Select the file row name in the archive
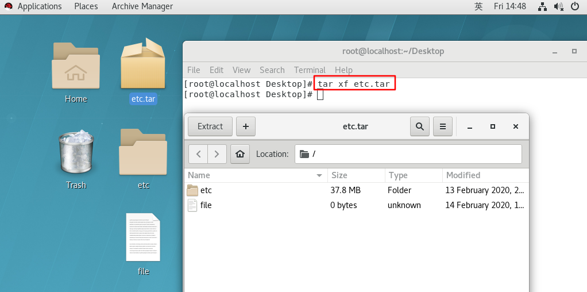The height and width of the screenshot is (292, 587). tap(206, 205)
